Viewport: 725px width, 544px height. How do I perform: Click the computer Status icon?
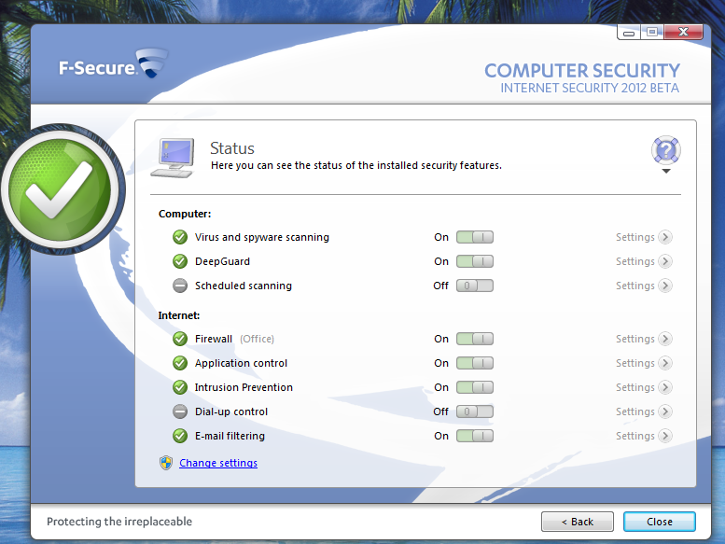click(x=173, y=158)
